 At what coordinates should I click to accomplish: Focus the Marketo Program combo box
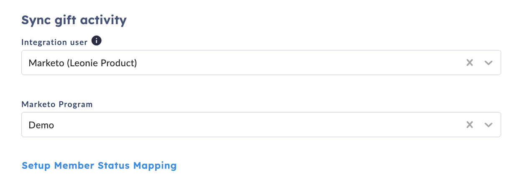pyautogui.click(x=261, y=125)
